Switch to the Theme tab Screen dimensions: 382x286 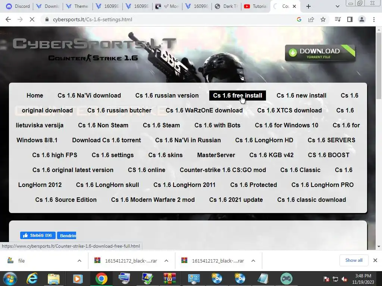click(x=78, y=6)
